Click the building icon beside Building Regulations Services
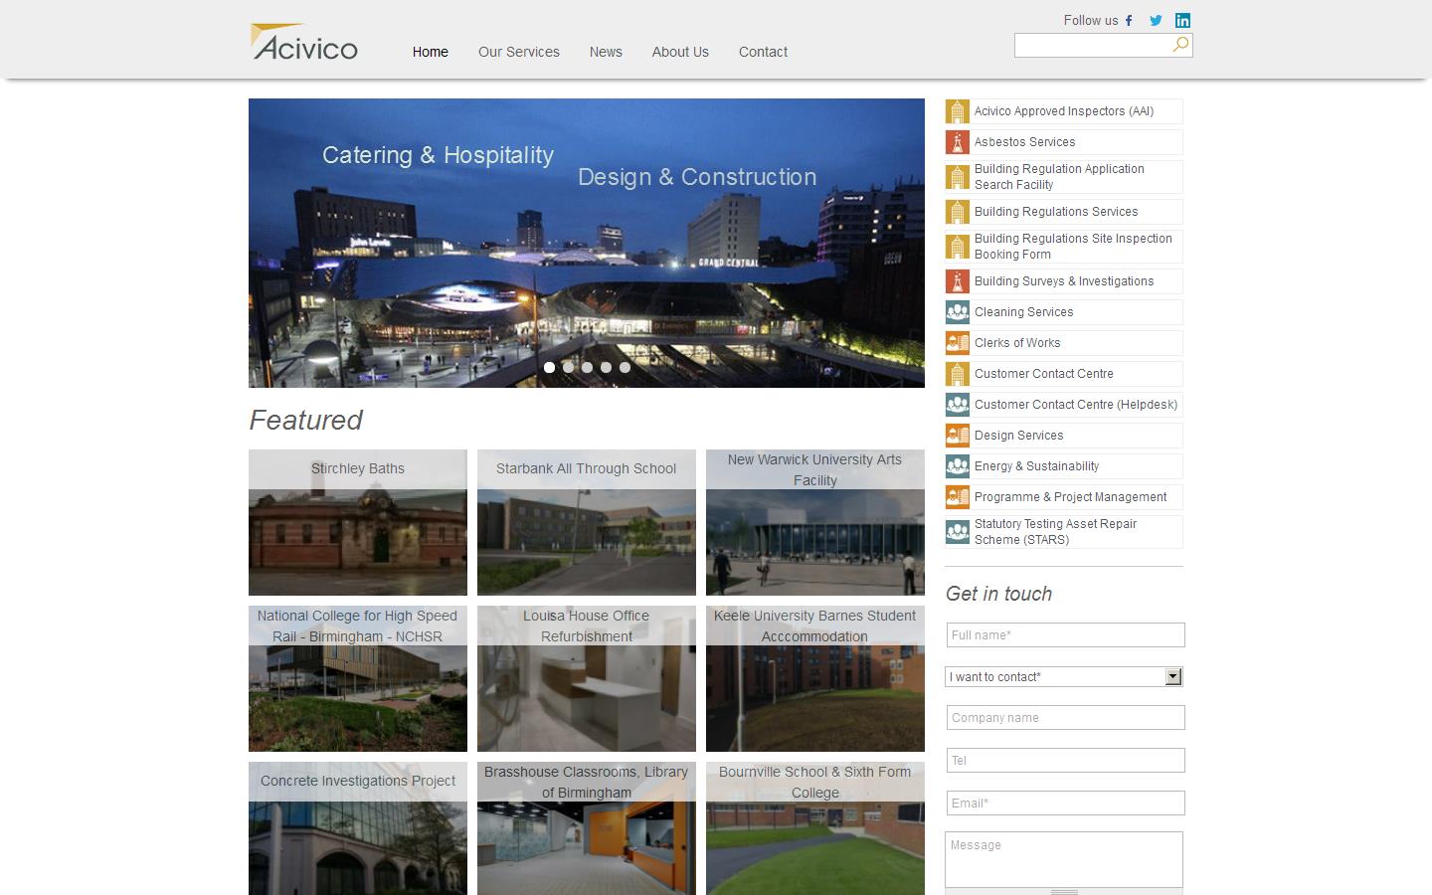Image resolution: width=1432 pixels, height=895 pixels. (x=957, y=211)
